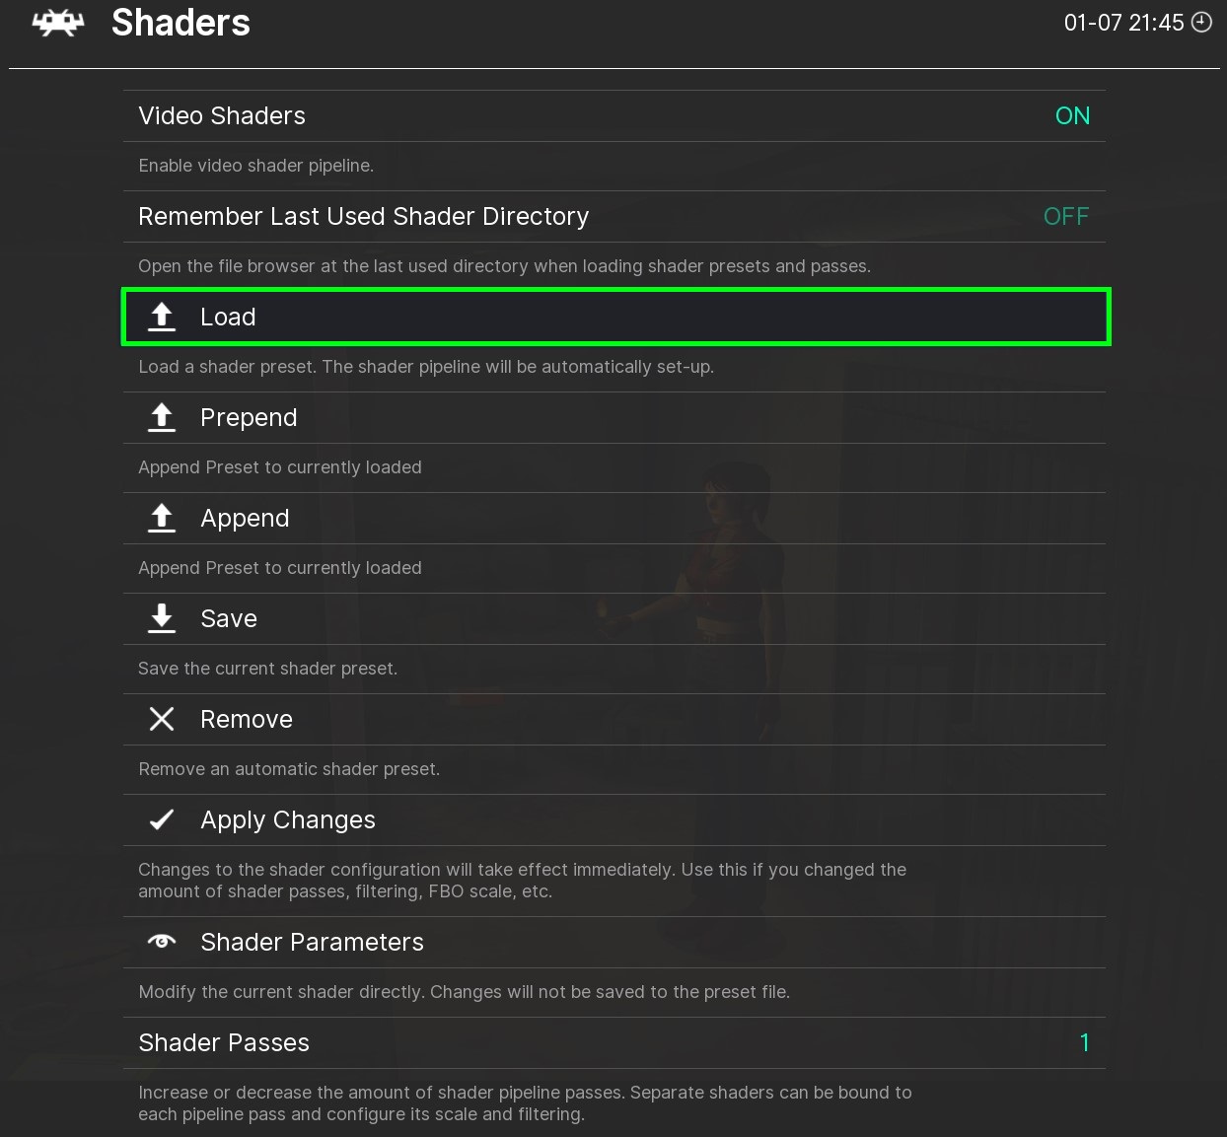Click the eye icon beside Shader Parameters
1227x1137 pixels.
[162, 942]
